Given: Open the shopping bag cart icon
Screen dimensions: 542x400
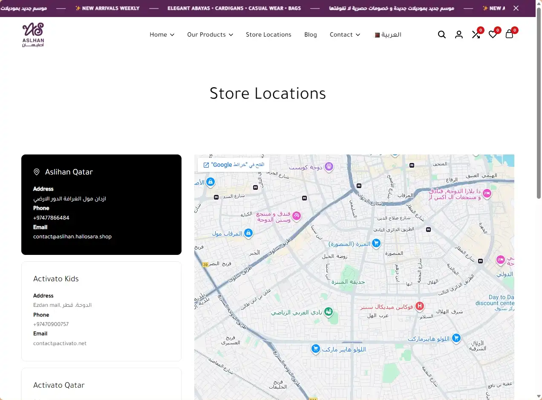Looking at the screenshot, I should pos(509,34).
